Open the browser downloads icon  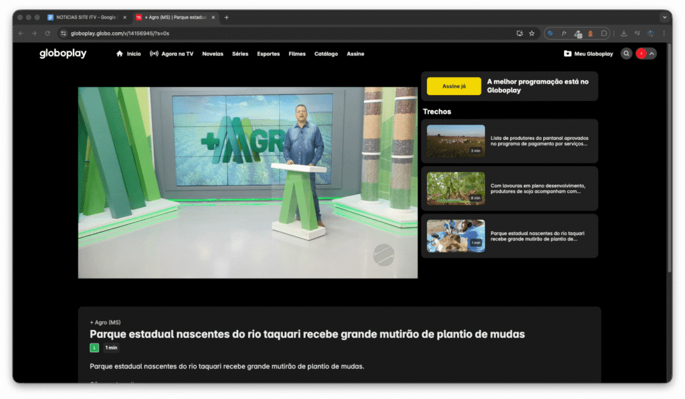click(x=624, y=33)
